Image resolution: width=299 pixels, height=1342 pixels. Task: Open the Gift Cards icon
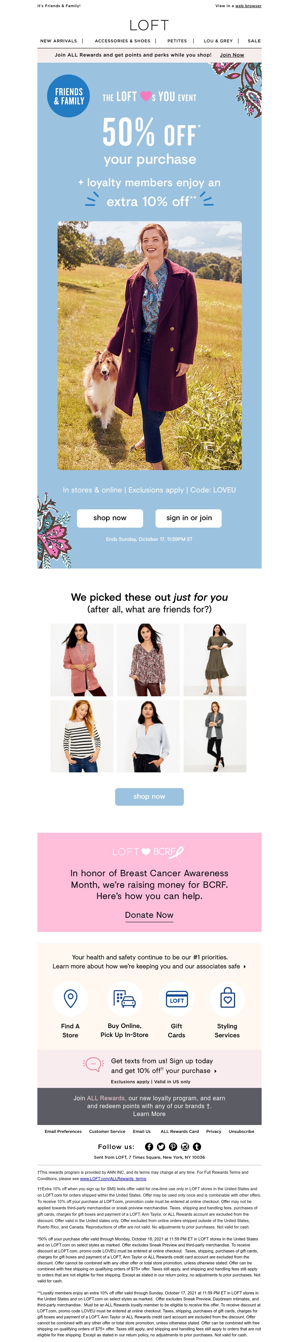(176, 999)
